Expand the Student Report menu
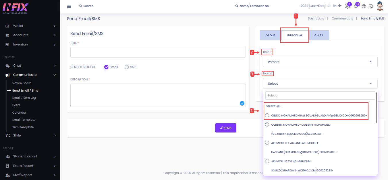The height and width of the screenshot is (180, 388). [x=55, y=157]
